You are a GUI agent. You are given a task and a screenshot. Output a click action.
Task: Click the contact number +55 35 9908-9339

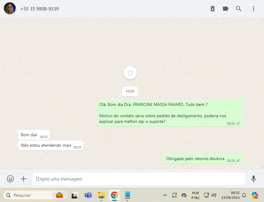click(40, 9)
